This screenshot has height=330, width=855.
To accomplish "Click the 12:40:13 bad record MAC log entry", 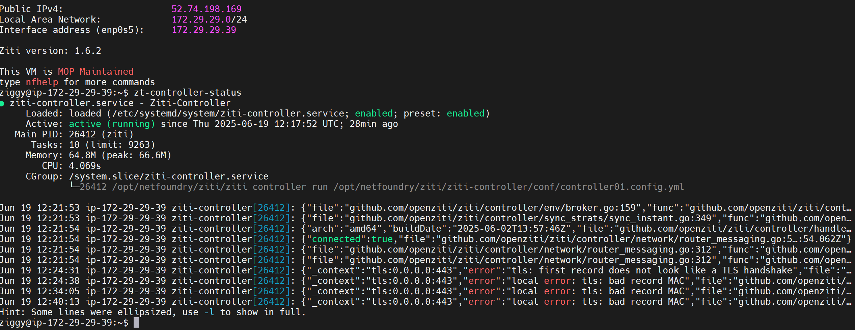I will click(426, 302).
